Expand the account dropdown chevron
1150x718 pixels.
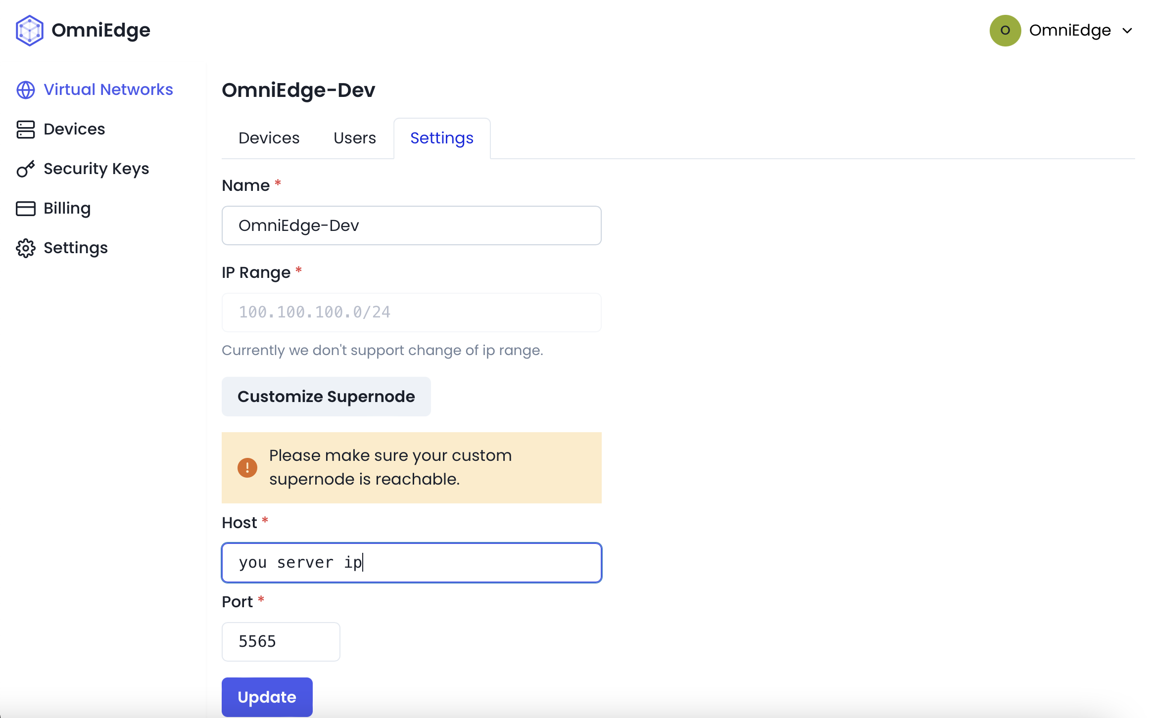(x=1127, y=31)
